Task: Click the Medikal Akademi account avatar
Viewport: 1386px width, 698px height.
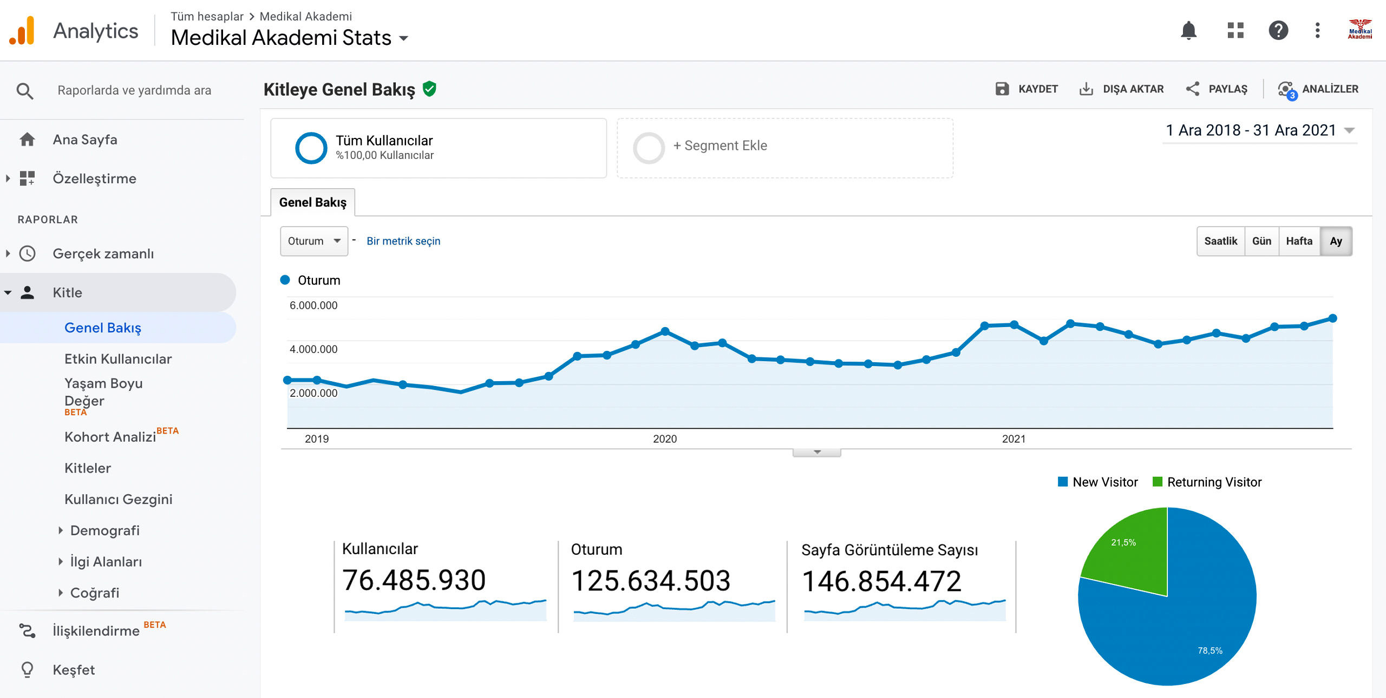Action: (x=1359, y=30)
